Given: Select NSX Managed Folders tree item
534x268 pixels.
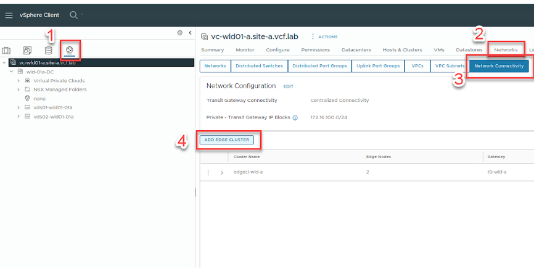Looking at the screenshot, I should 60,90.
